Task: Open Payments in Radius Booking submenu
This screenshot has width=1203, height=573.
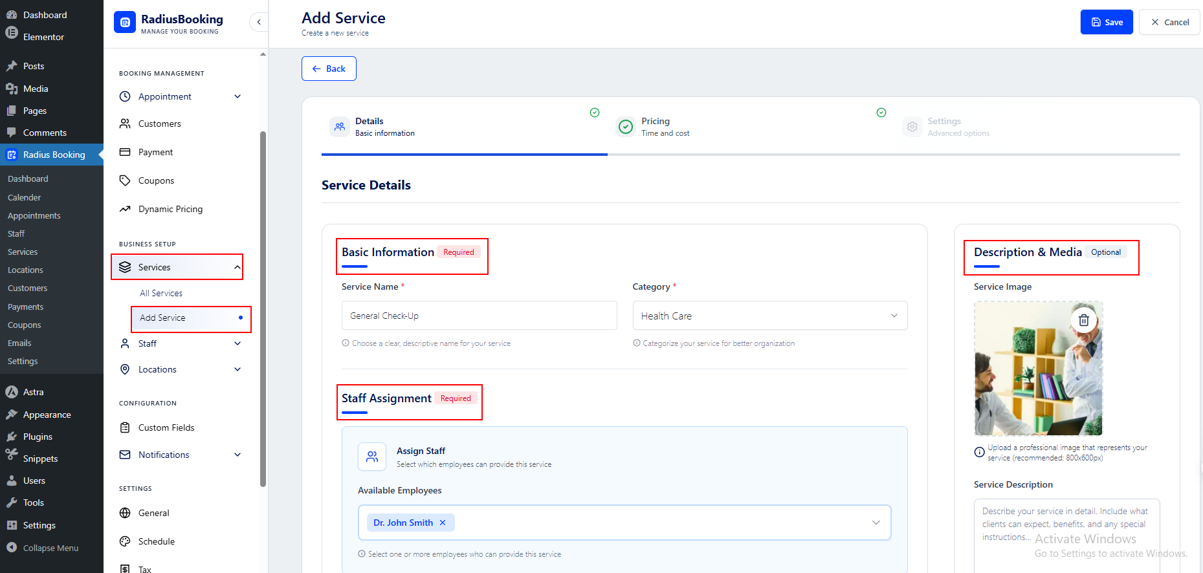Action: point(25,307)
